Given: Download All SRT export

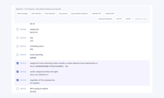Looking at the screenshot, I should coord(128,19).
